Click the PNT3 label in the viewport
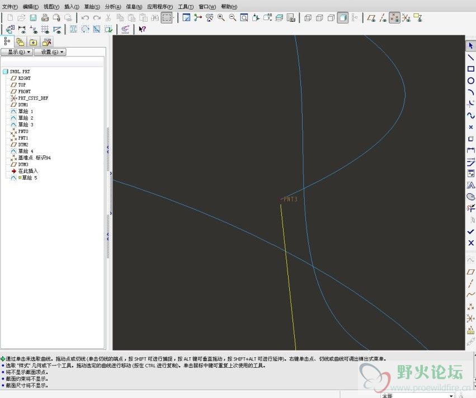This screenshot has height=398, width=476. (290, 200)
